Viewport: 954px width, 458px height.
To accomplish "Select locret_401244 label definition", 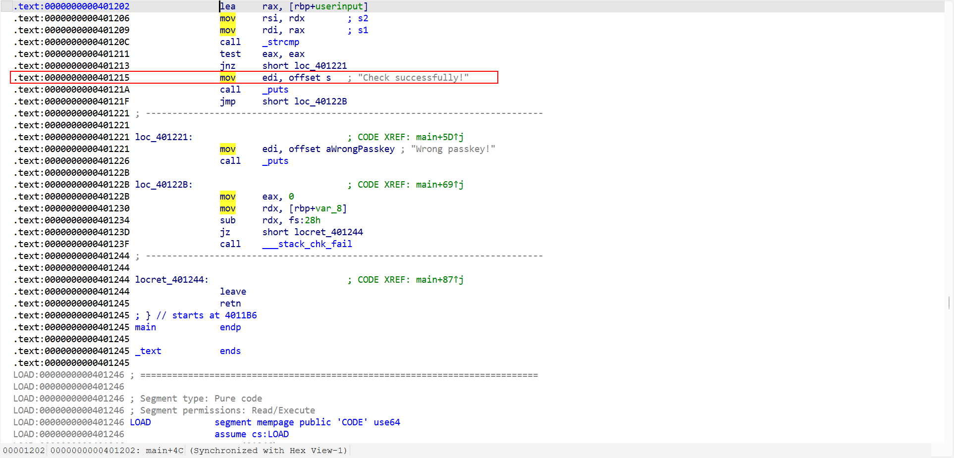I will (x=171, y=280).
